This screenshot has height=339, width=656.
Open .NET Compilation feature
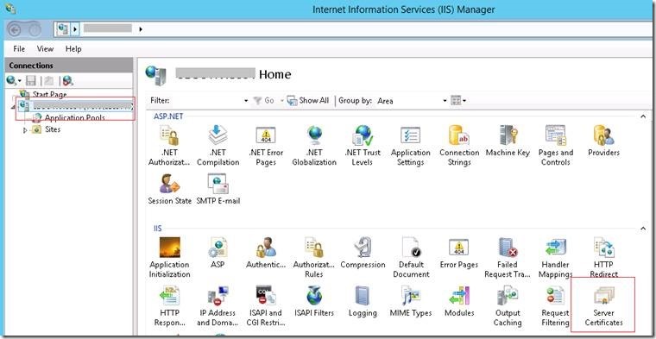click(x=218, y=146)
